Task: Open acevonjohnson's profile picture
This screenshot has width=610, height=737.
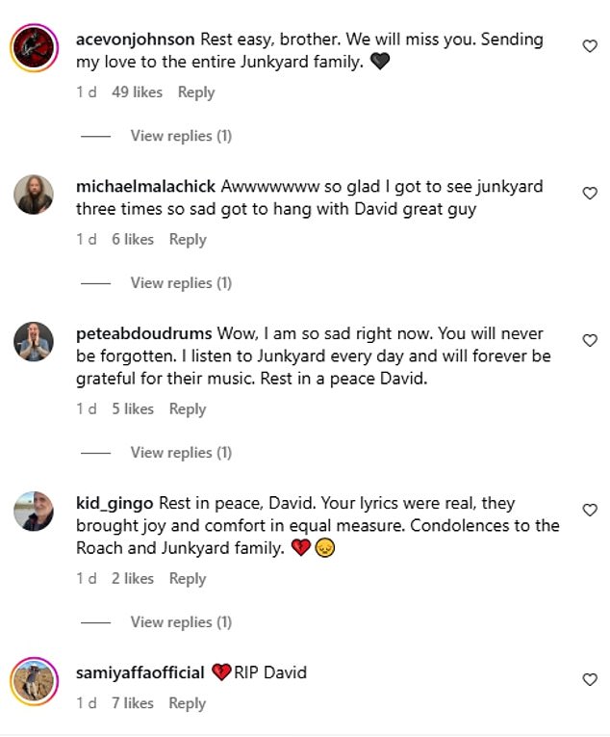Action: coord(33,46)
